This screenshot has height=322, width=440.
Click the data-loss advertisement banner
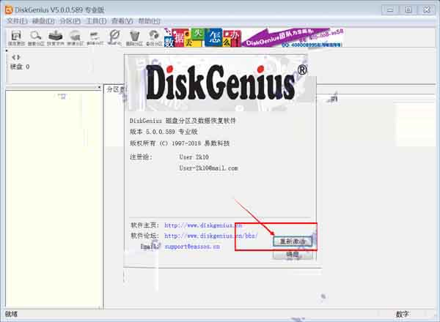click(x=202, y=37)
